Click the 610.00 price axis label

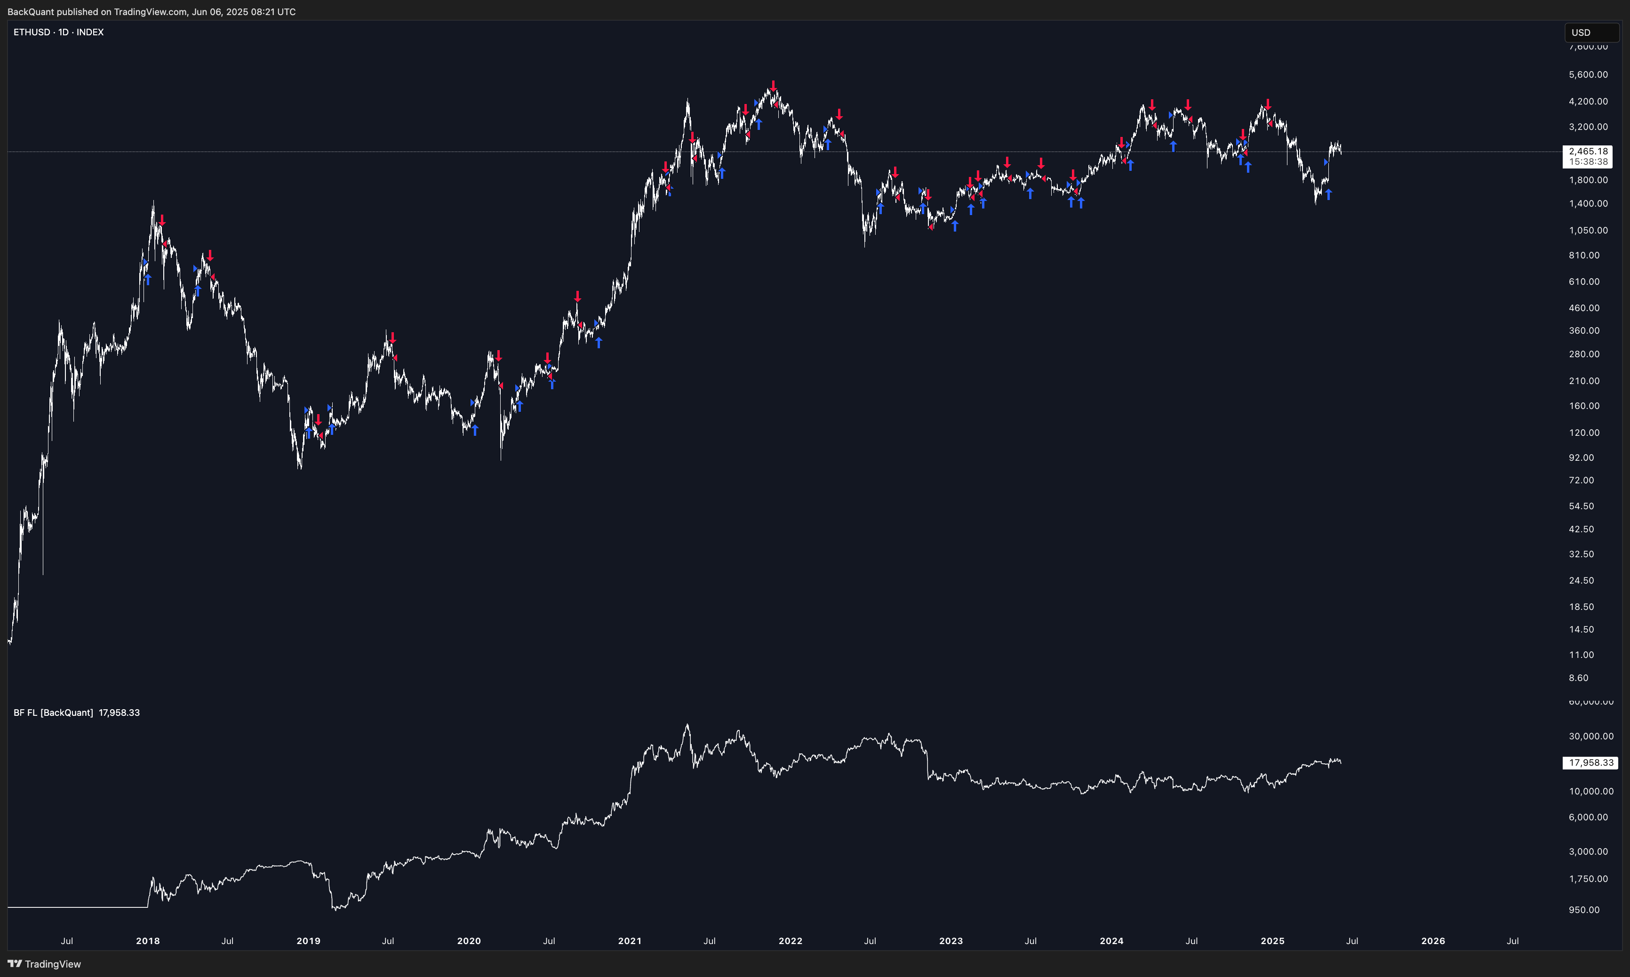click(1584, 281)
